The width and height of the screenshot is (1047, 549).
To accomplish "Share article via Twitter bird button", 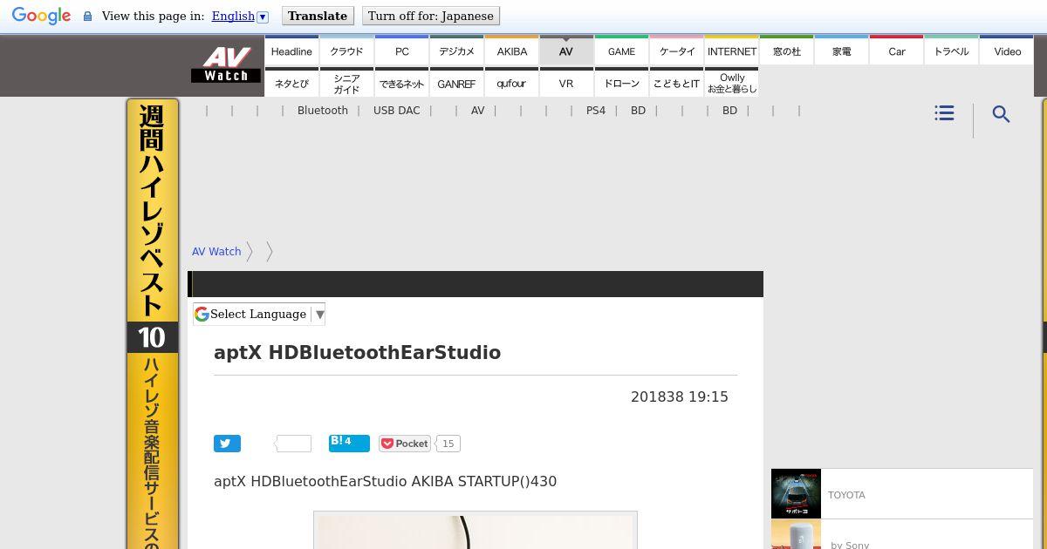I will 227,444.
